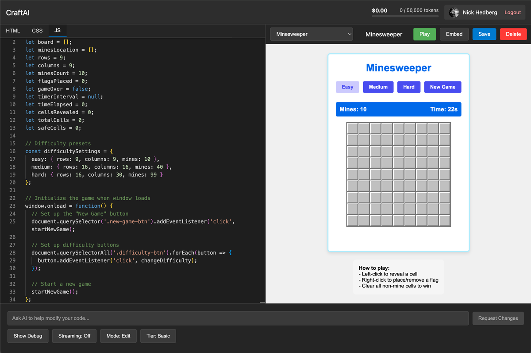Click 'Clear all non-mine cells to win' text
Screen dimensions: 531x353
[x=395, y=286]
